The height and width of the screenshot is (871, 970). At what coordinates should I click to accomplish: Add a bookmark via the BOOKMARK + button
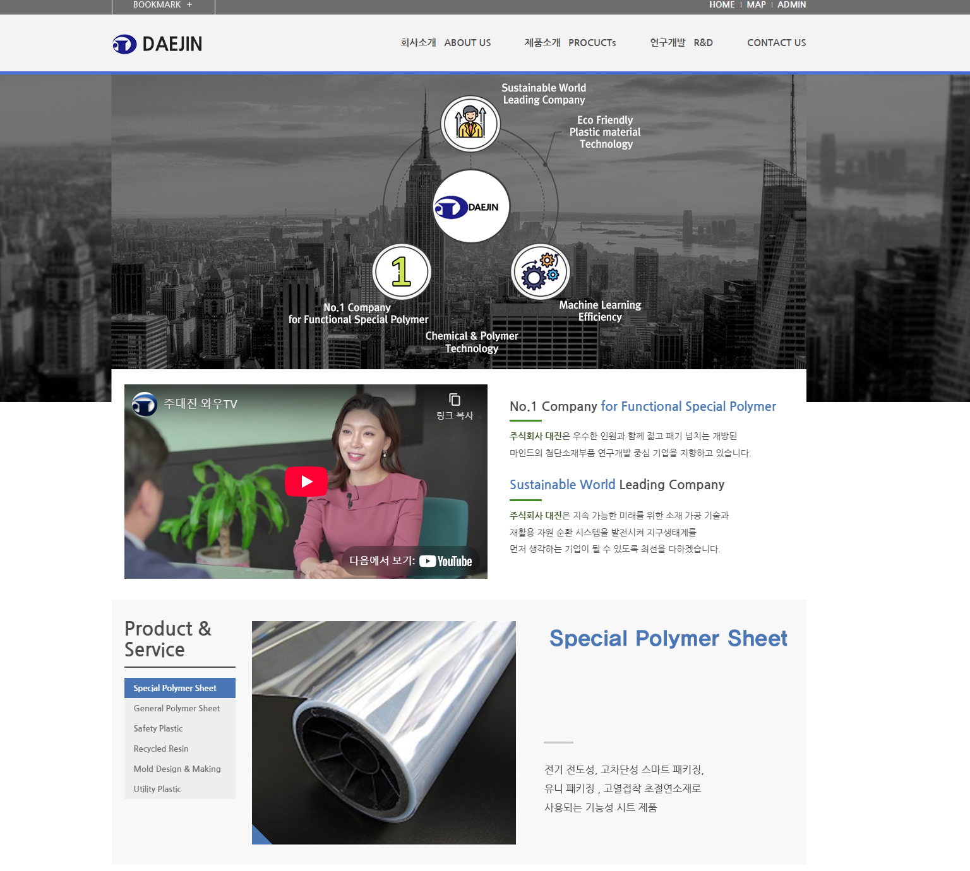(x=163, y=5)
